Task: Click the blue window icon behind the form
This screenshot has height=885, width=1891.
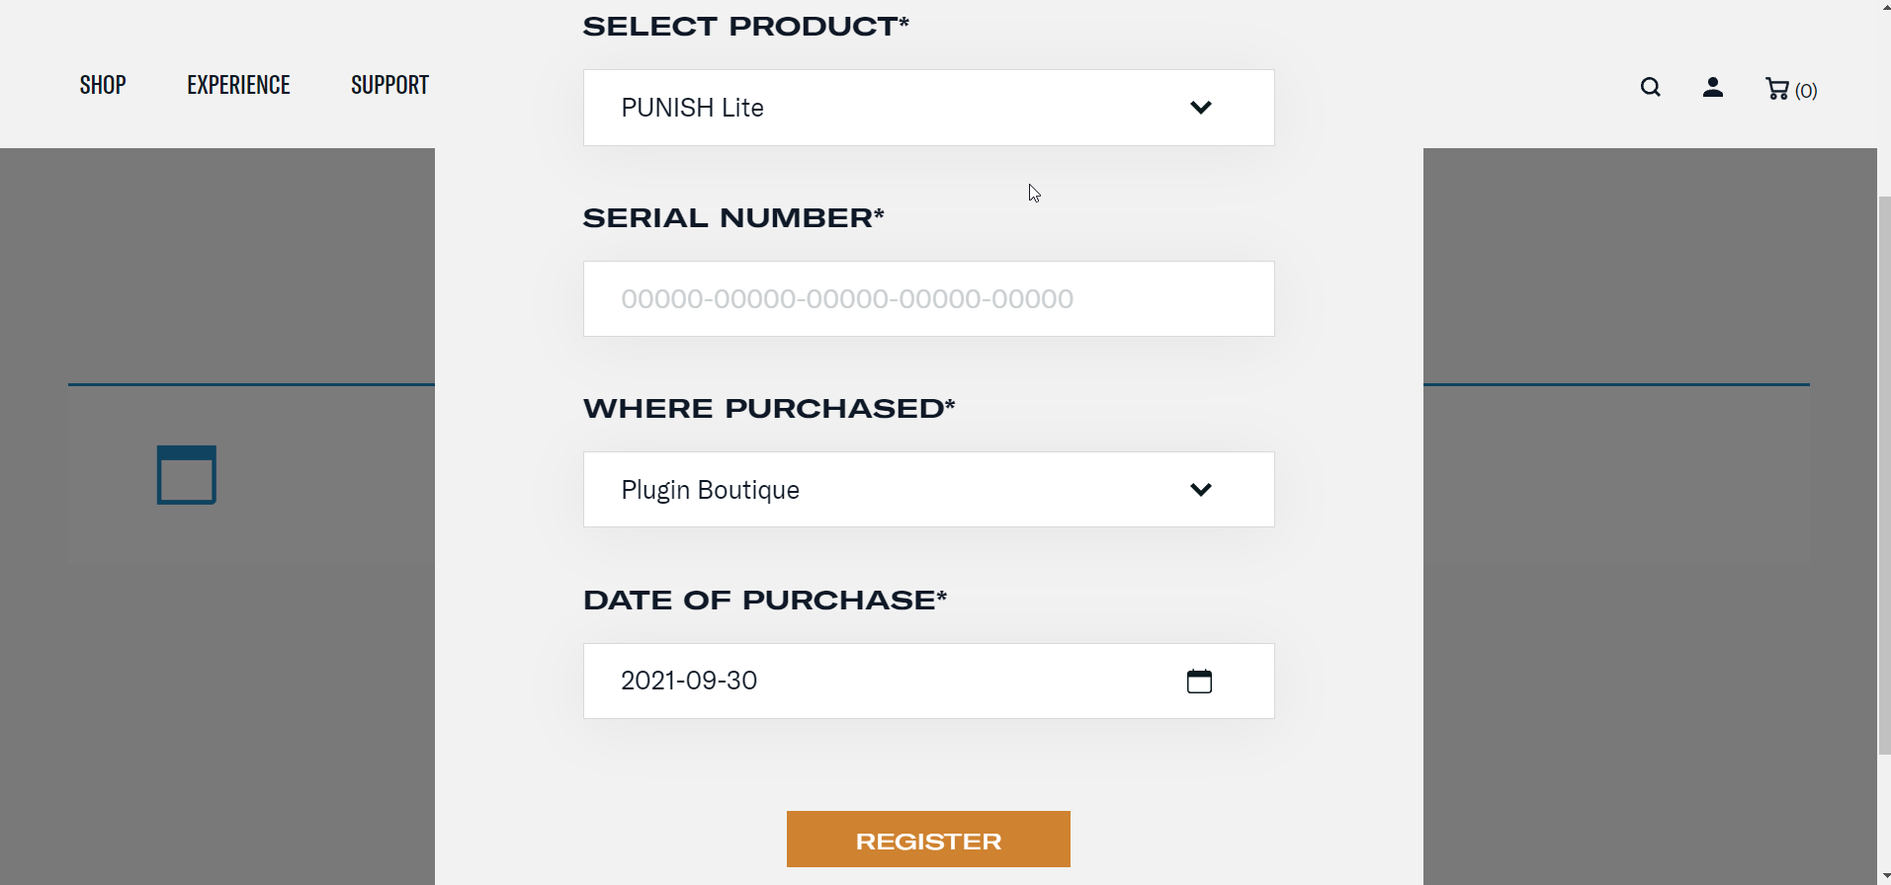Action: (187, 475)
